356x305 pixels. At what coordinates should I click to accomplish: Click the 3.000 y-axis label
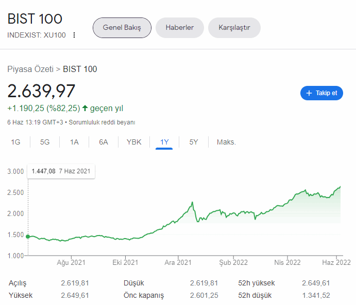[15, 172]
